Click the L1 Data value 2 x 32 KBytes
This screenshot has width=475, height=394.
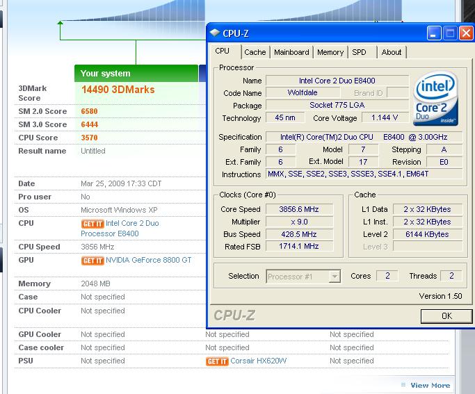(x=427, y=209)
